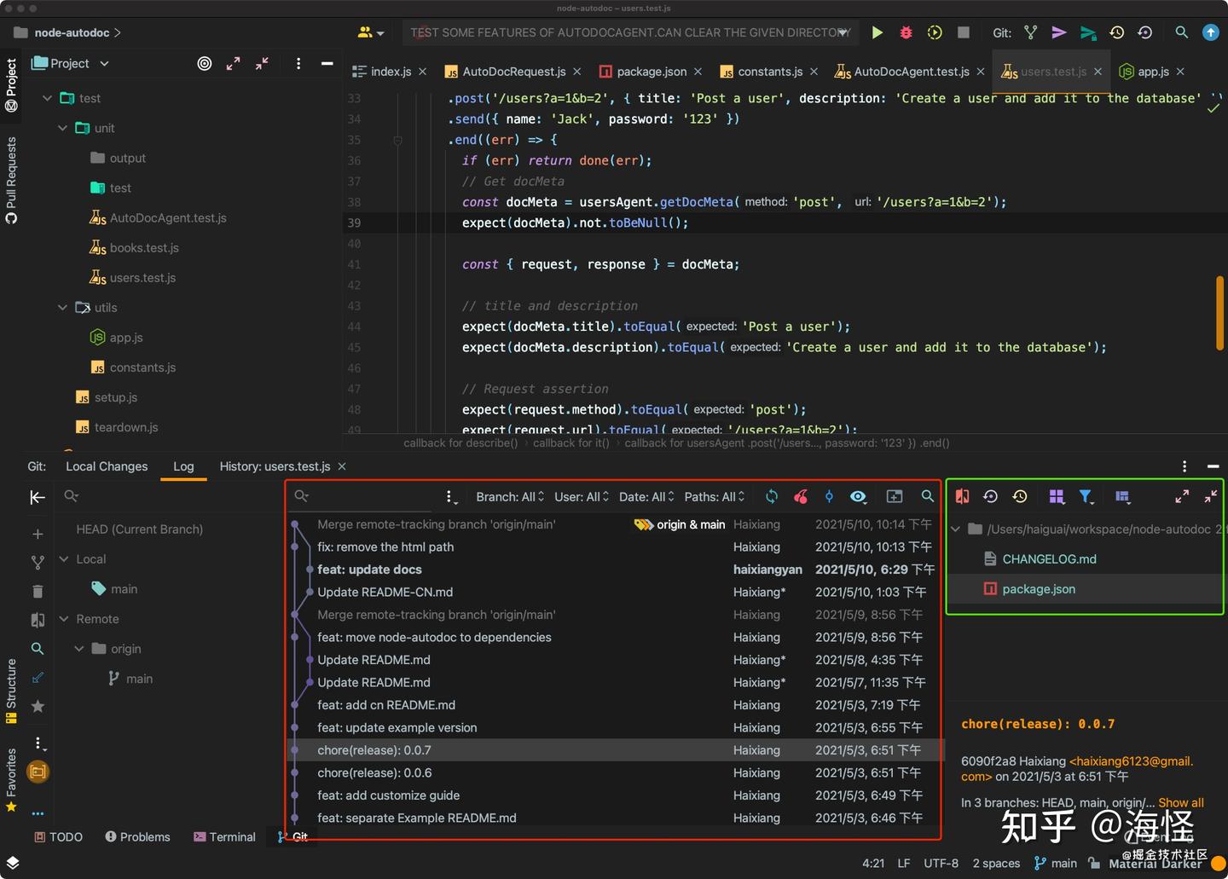Open the Date: All filter dropdown
The height and width of the screenshot is (879, 1228).
point(646,496)
